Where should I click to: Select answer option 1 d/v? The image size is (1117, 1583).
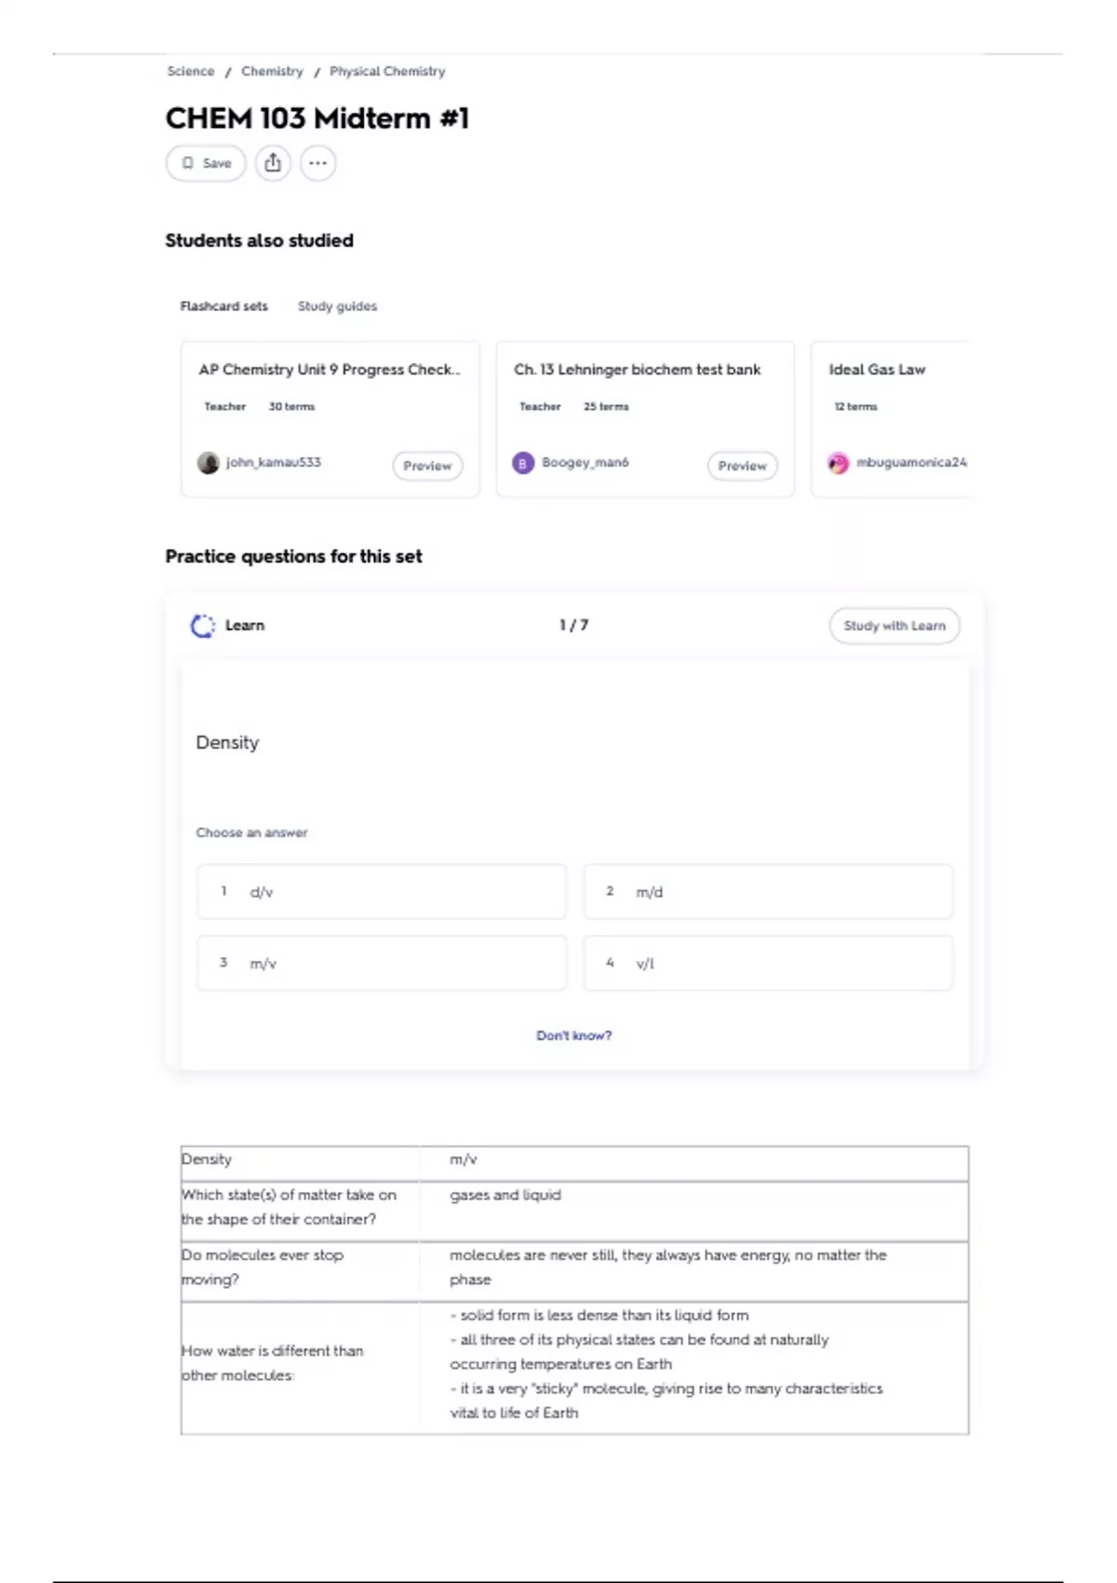tap(382, 892)
